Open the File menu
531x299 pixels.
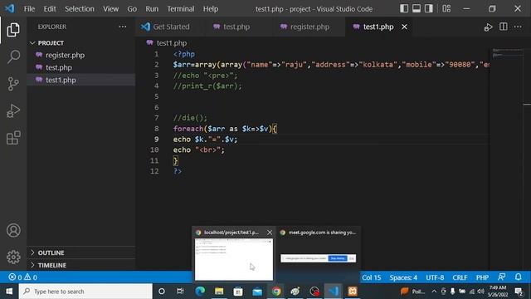click(x=29, y=9)
